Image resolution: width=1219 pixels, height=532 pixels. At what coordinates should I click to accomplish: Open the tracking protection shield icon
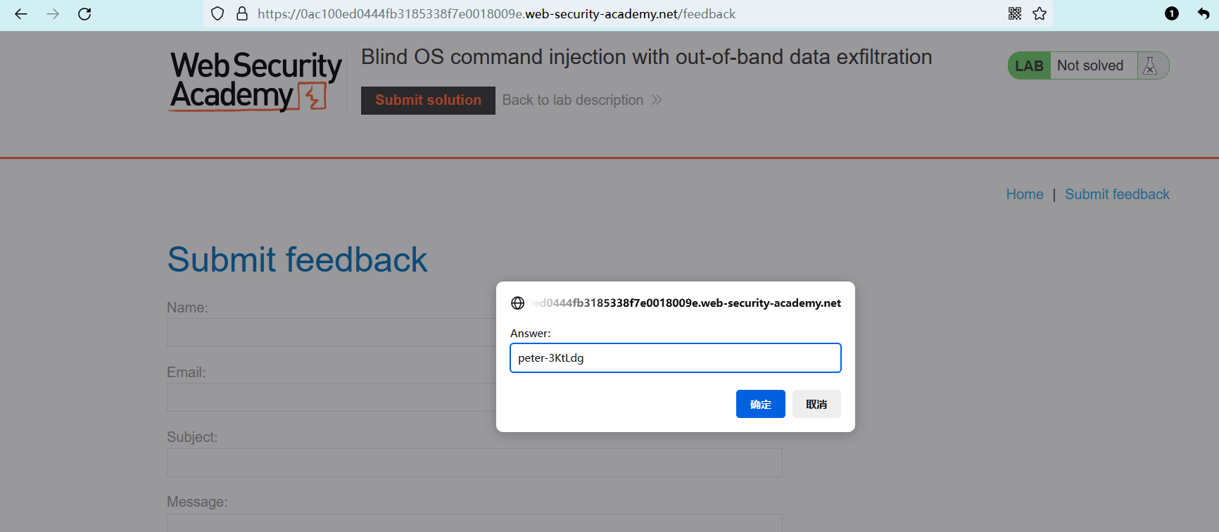(x=217, y=14)
